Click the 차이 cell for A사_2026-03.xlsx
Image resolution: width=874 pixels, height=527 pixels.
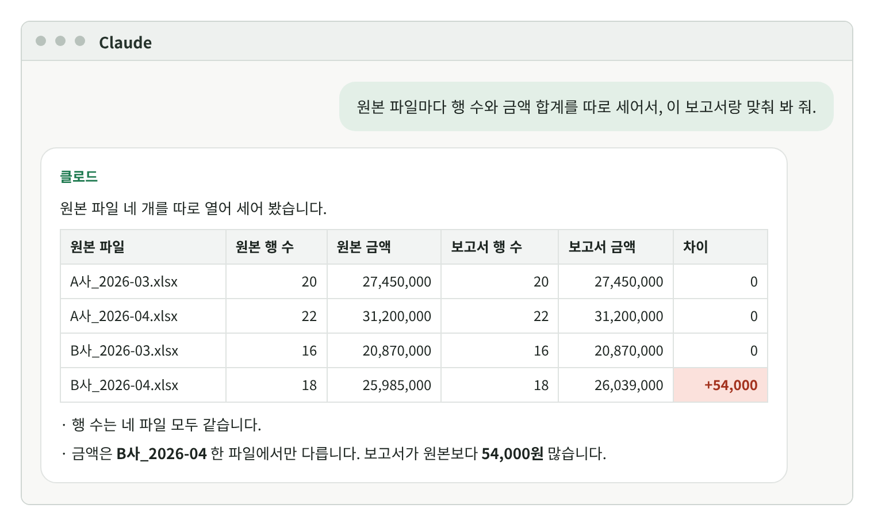[720, 281]
